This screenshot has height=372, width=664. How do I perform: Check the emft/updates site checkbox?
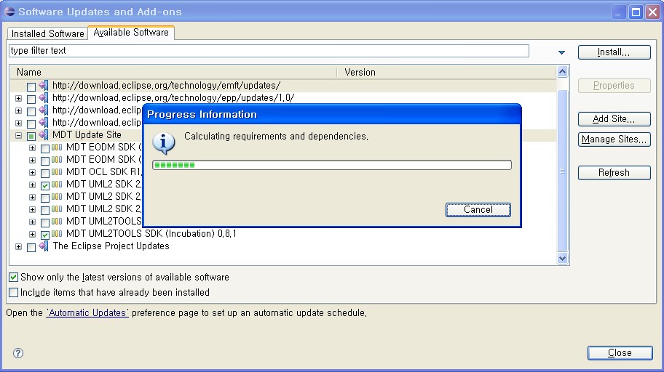click(x=31, y=87)
